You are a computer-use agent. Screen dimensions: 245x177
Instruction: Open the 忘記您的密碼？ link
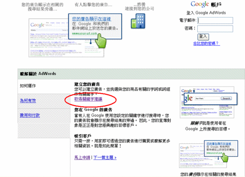tap(207, 44)
